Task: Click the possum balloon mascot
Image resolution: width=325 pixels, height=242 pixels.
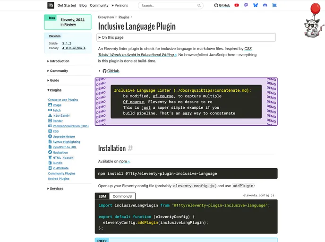Action: [x=314, y=20]
